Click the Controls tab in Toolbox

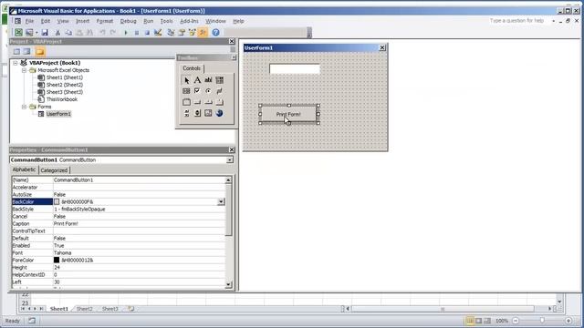coord(192,68)
